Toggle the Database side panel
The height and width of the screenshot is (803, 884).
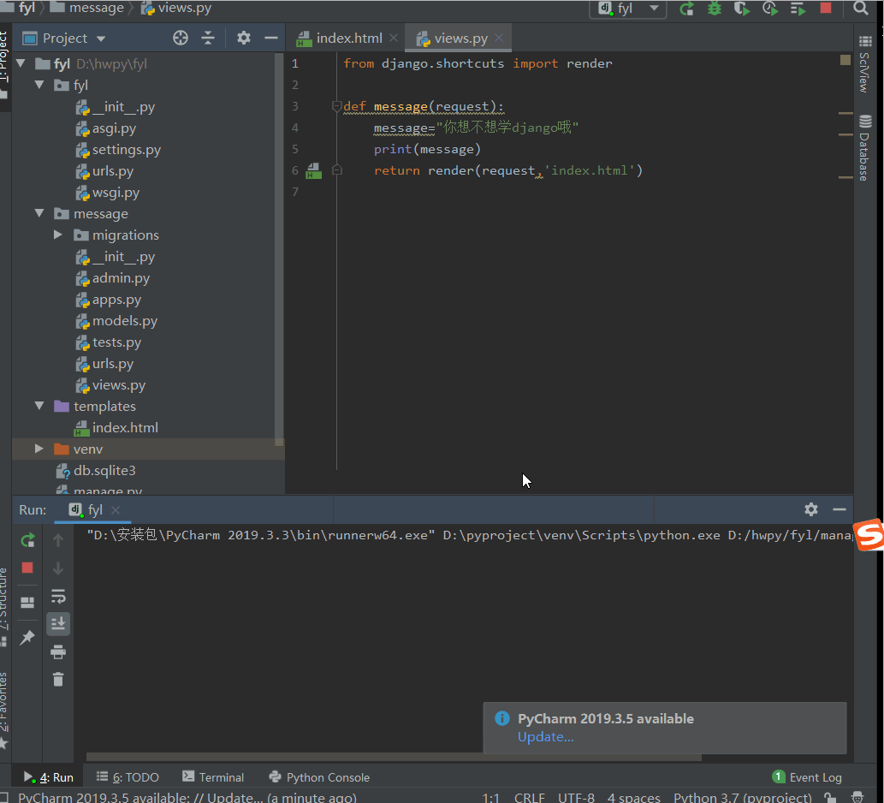pos(864,148)
